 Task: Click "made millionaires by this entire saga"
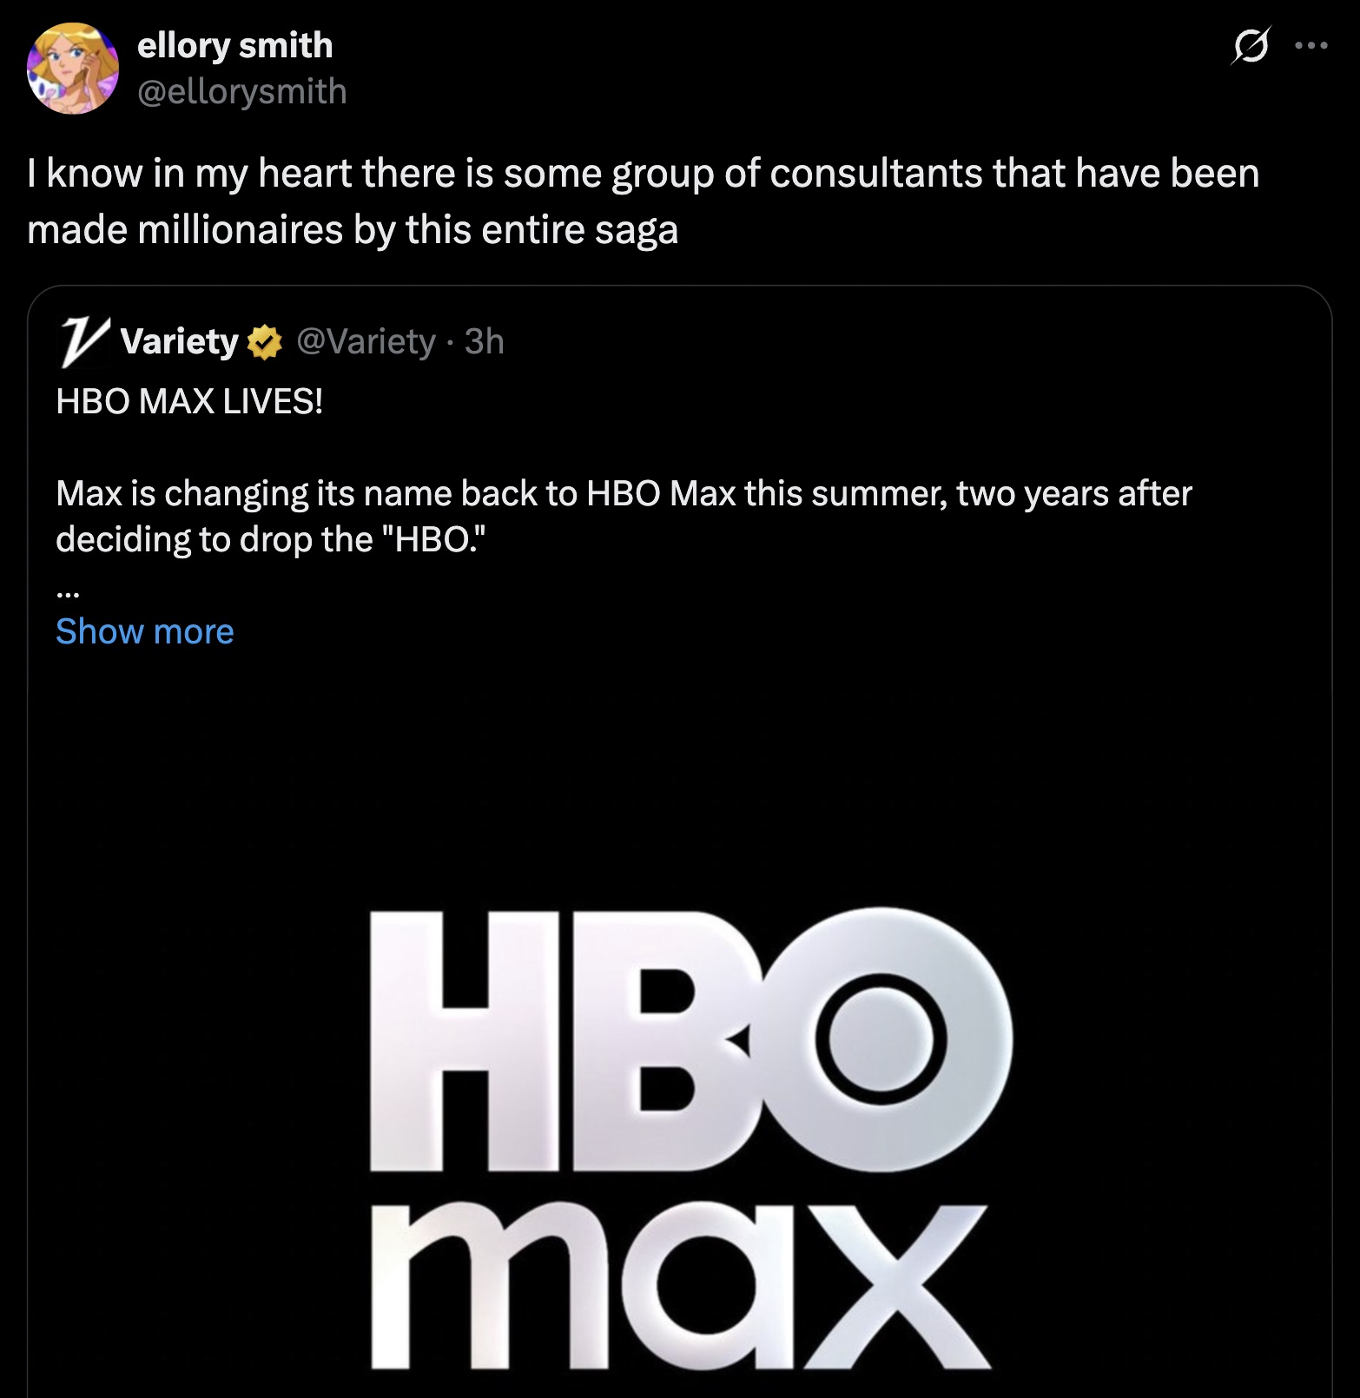[x=353, y=230]
